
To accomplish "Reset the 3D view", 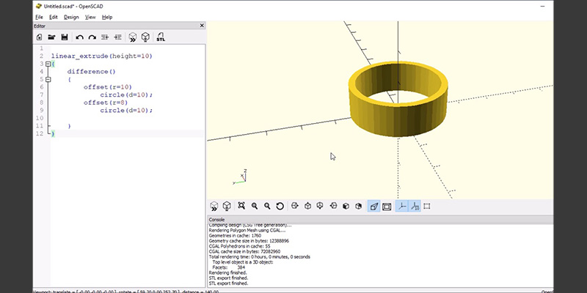I will tap(280, 206).
